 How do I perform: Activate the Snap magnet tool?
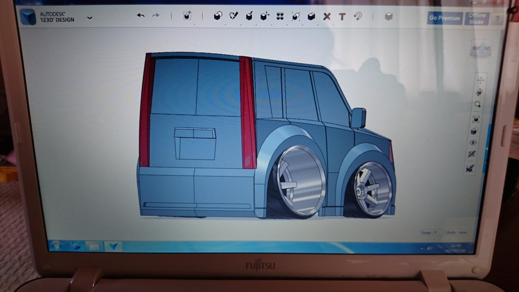(358, 16)
